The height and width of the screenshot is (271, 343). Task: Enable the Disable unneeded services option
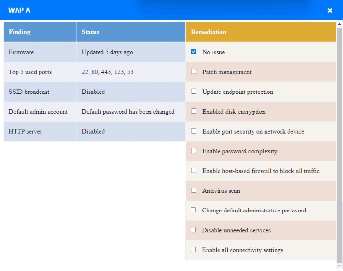pyautogui.click(x=194, y=230)
